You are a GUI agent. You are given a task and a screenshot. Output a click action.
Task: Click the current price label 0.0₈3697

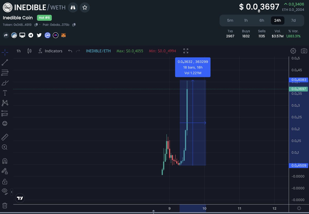click(298, 89)
